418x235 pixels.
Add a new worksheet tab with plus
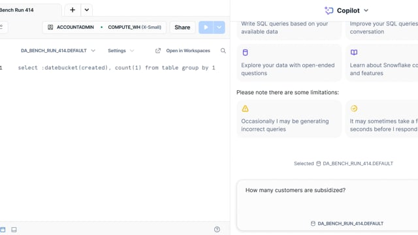point(72,10)
